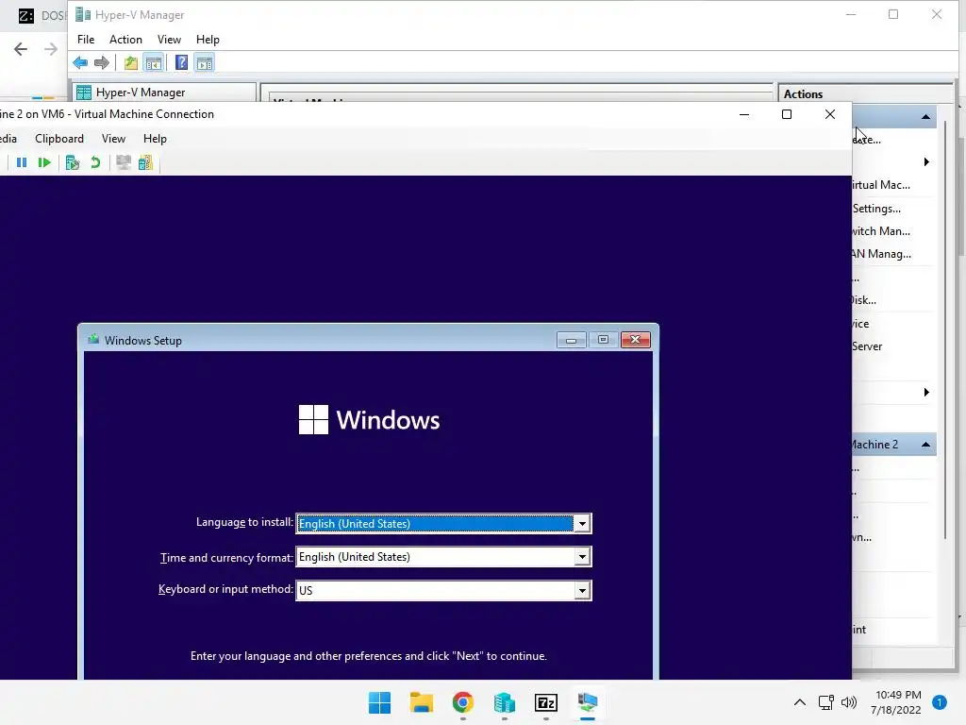
Task: Close the Windows Setup dialog
Action: click(x=636, y=340)
